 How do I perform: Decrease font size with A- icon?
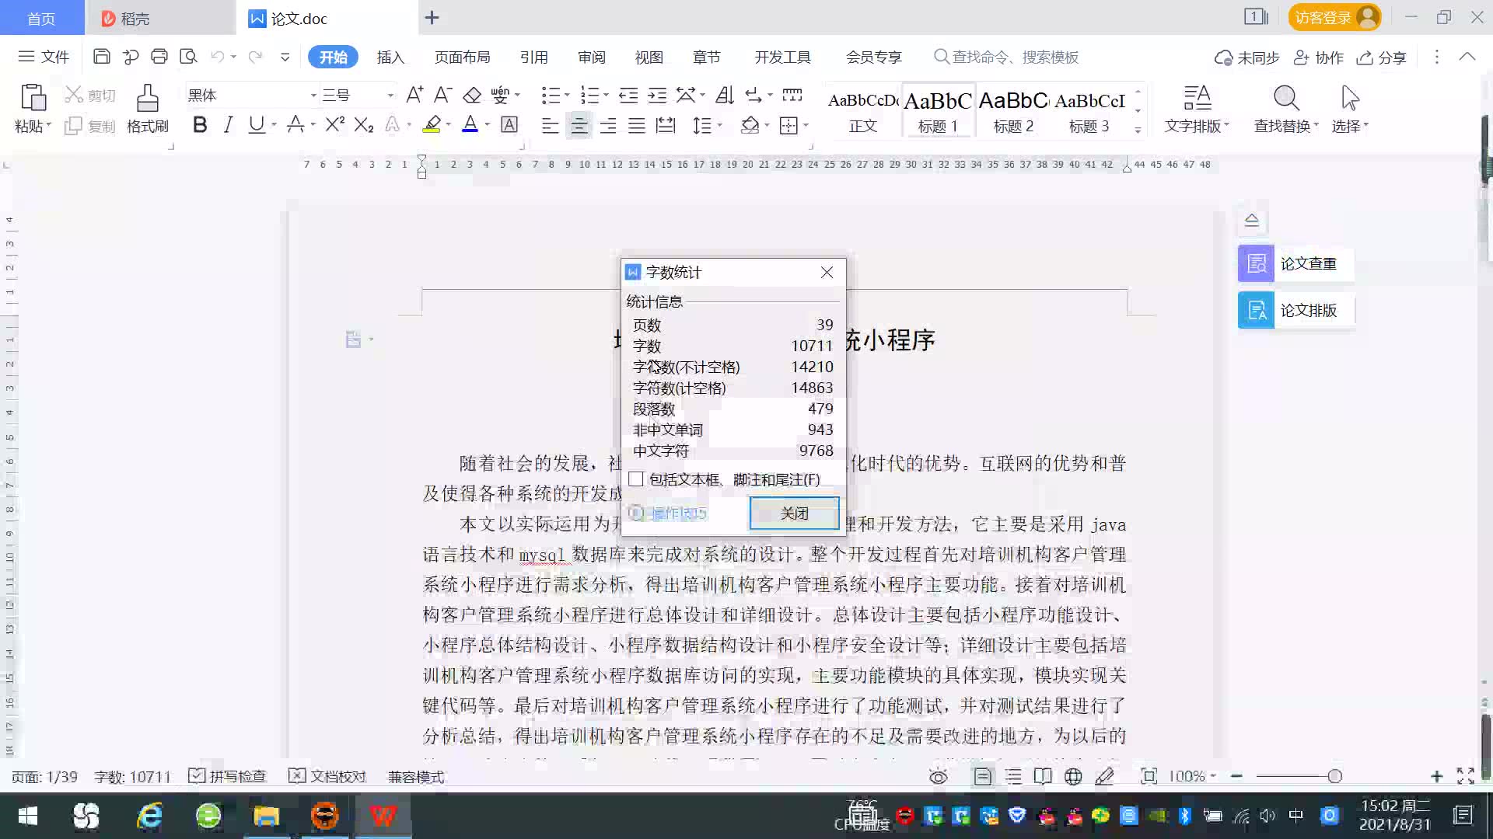442,95
